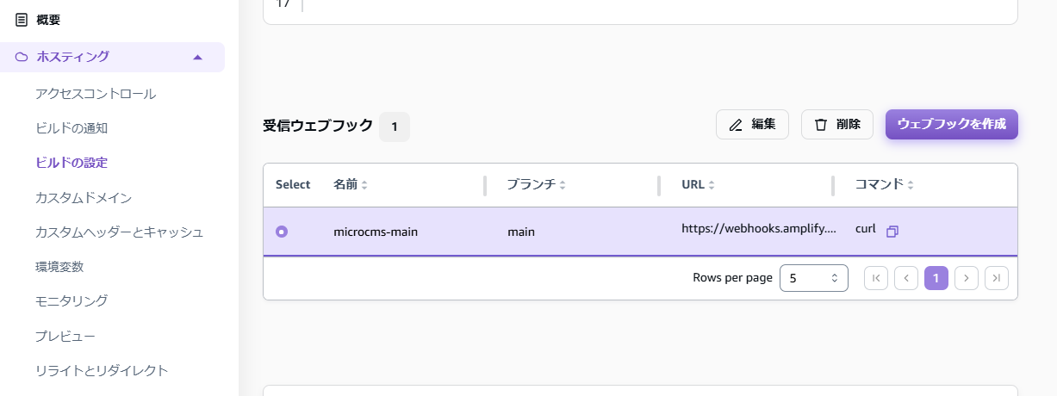1057x396 pixels.
Task: Collapse the ホスティング section
Action: 198,57
